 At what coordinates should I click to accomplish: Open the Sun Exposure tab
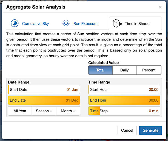pyautogui.click(x=85, y=24)
